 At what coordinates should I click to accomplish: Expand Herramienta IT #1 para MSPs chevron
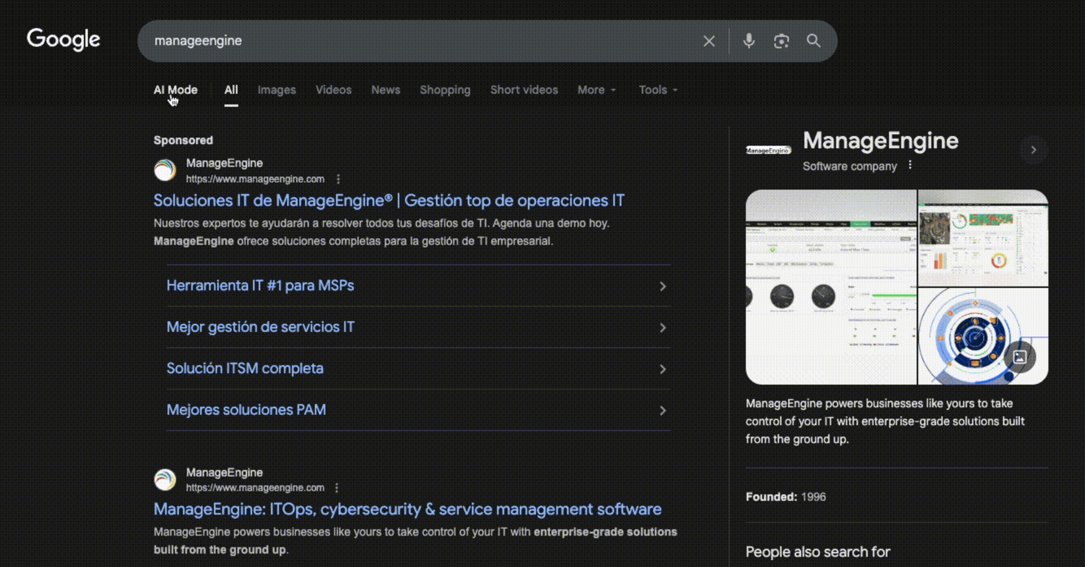coord(662,286)
